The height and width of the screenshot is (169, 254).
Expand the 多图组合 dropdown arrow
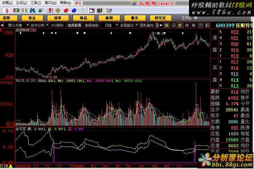coord(137,25)
